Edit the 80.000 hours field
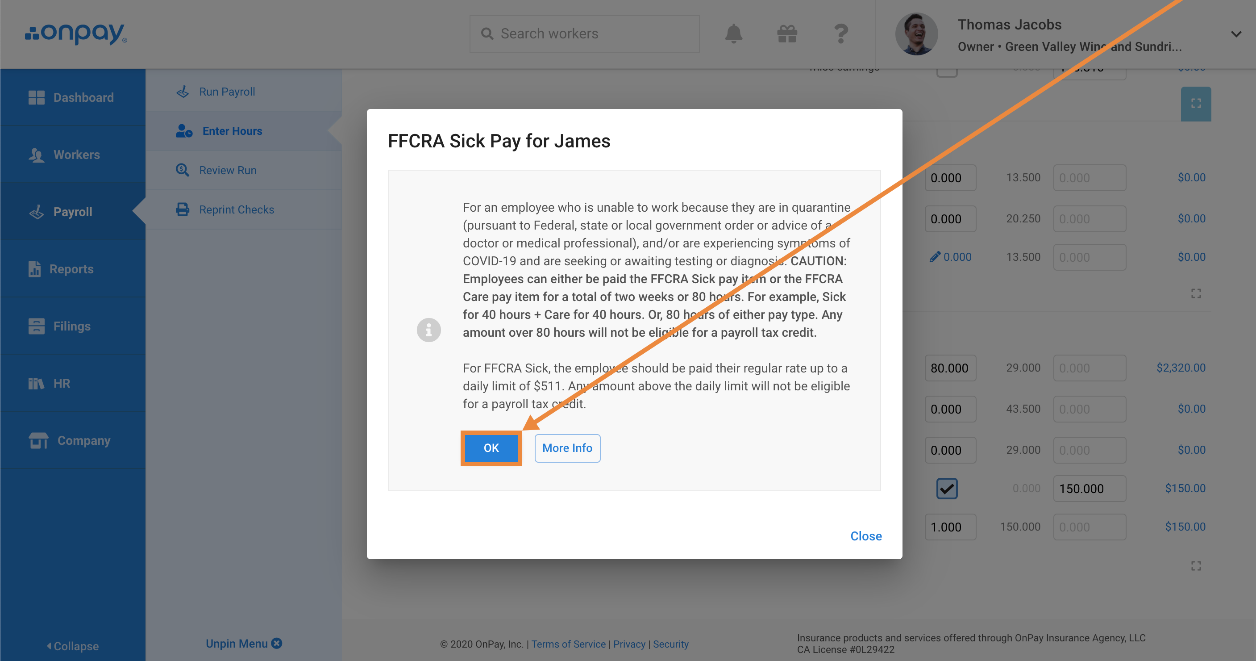 (950, 368)
